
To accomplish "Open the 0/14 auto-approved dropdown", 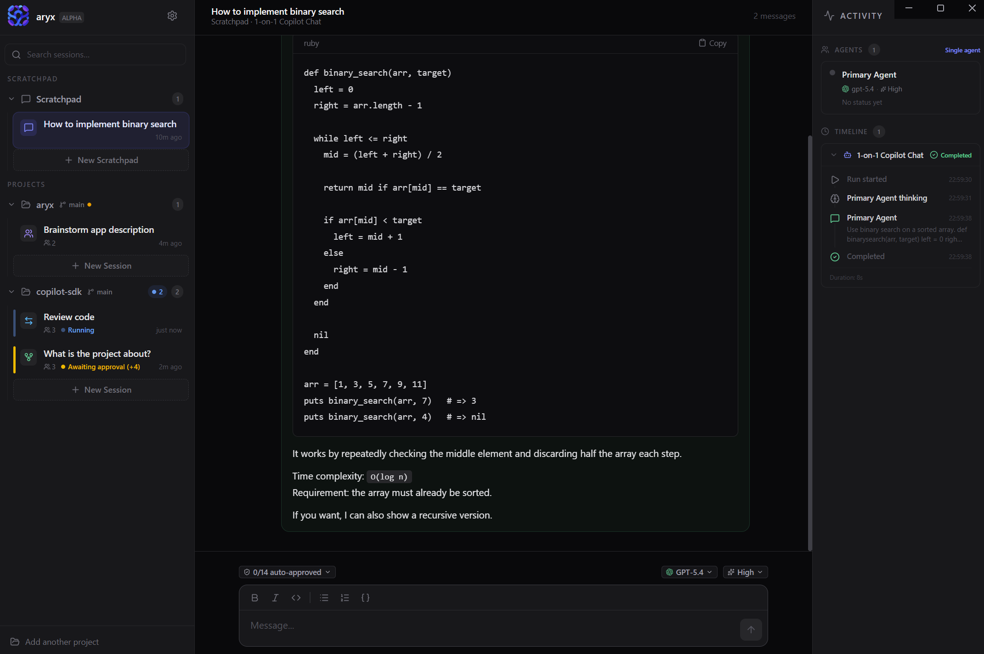I will coord(287,572).
